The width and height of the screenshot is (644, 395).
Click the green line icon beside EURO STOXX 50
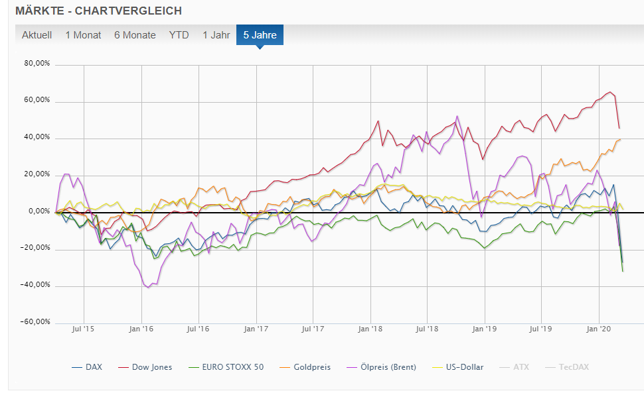(x=193, y=367)
